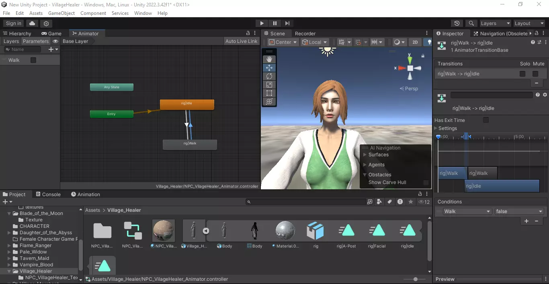Expand the Agents section in AI Navigation
This screenshot has width=549, height=284.
pos(365,165)
